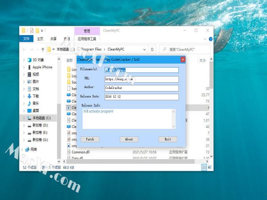Viewport: 267px width, 200px height.
Task: Click the Release Info scroll down arrow
Action: click(174, 126)
